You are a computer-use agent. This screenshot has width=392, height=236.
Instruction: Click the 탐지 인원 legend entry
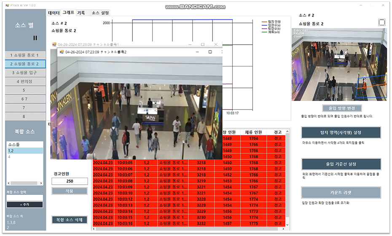(x=271, y=22)
